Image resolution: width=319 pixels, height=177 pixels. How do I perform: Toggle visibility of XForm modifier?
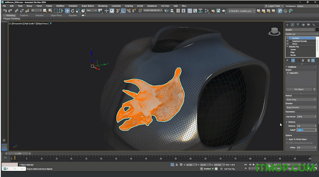pos(288,44)
